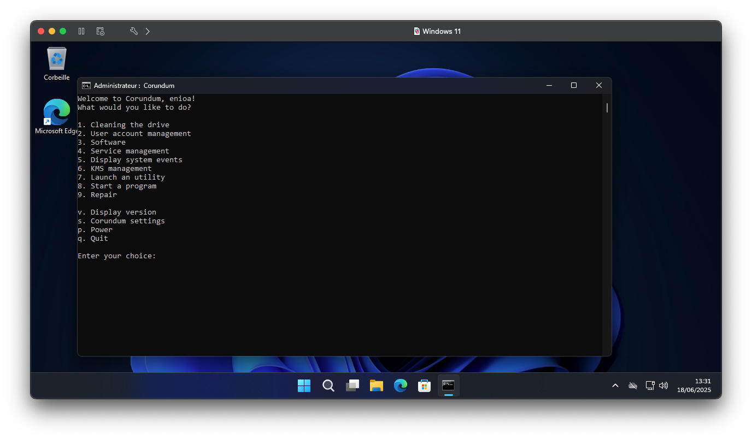The height and width of the screenshot is (439, 752).
Task: Launch File Explorer from the taskbar
Action: coord(377,385)
